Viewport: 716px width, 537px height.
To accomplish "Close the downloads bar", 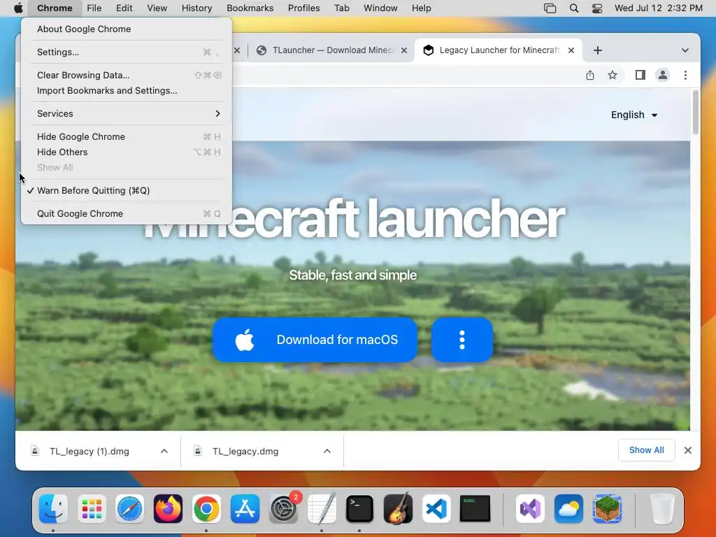I will [x=688, y=451].
